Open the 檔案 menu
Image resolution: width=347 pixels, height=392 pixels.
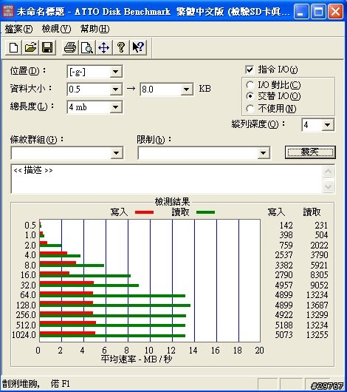pyautogui.click(x=18, y=29)
